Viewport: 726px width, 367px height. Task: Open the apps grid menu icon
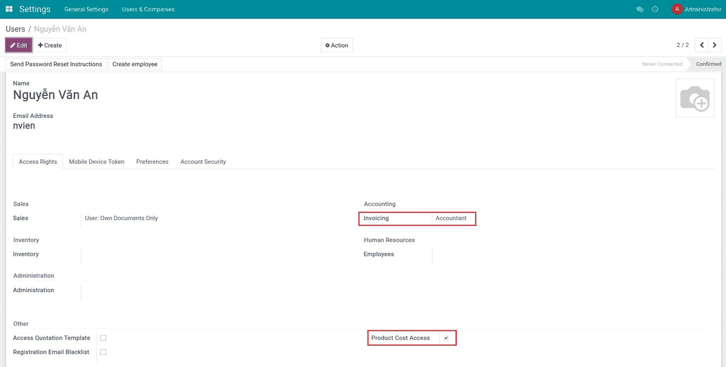[9, 9]
